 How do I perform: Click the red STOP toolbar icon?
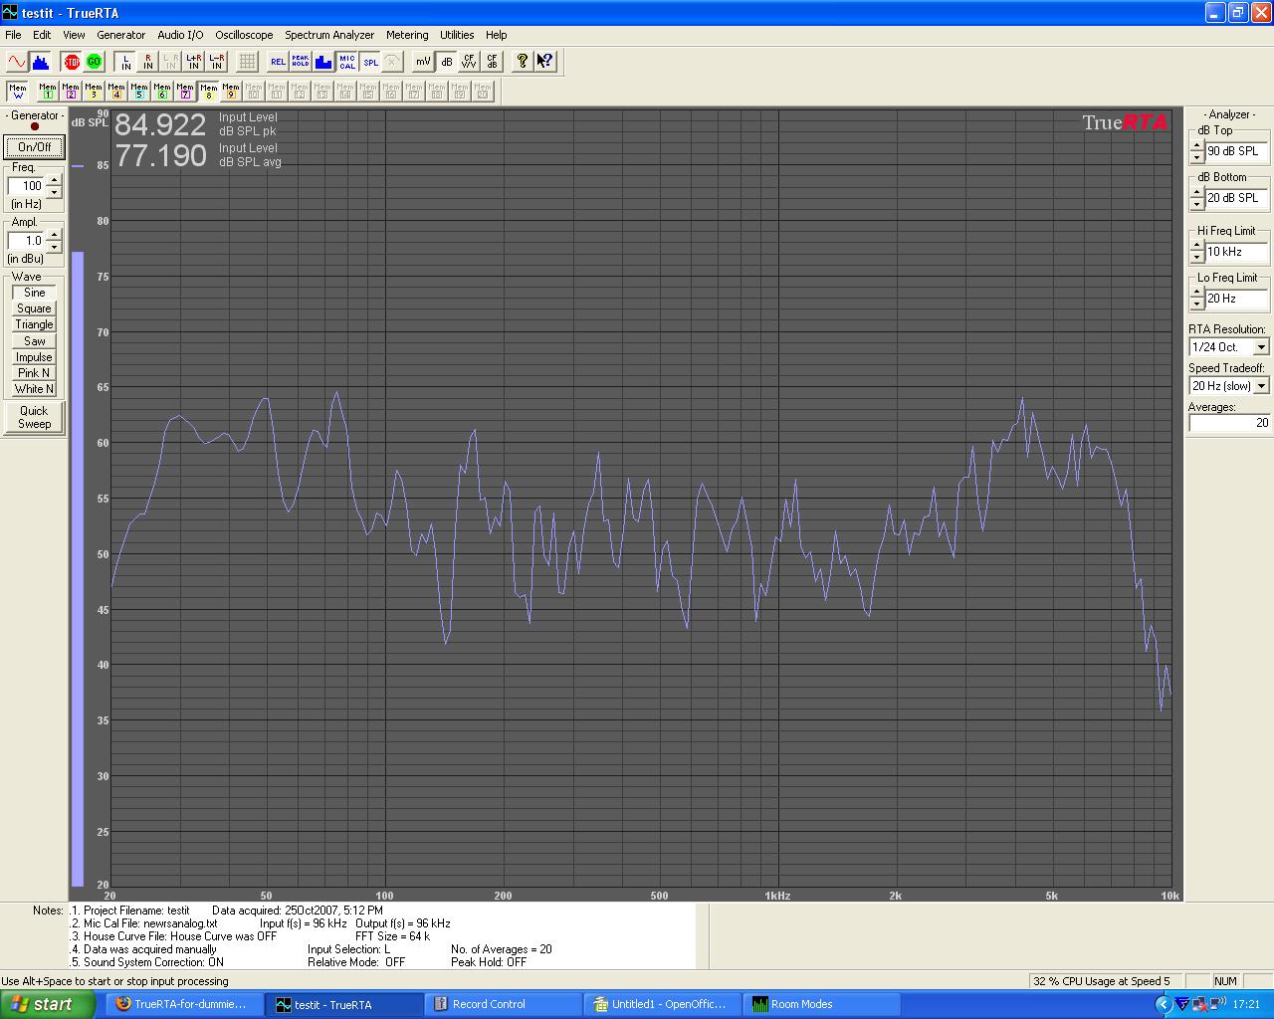coord(72,62)
